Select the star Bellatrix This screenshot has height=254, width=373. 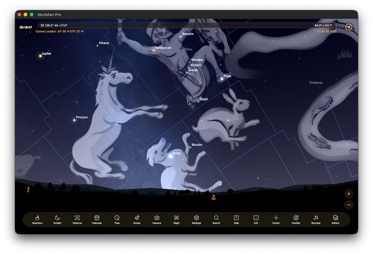pyautogui.click(x=181, y=36)
